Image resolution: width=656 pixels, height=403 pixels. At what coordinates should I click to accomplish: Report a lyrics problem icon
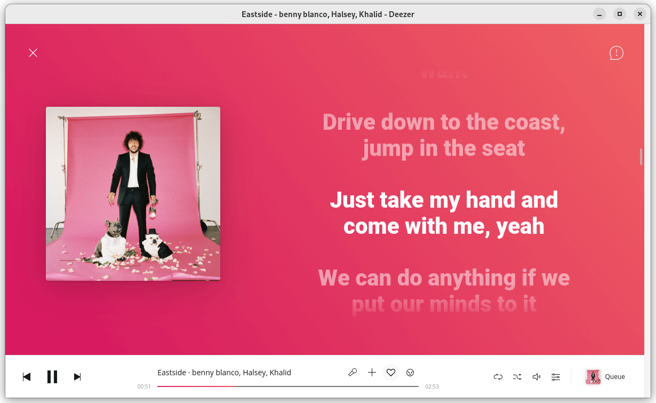pos(617,53)
